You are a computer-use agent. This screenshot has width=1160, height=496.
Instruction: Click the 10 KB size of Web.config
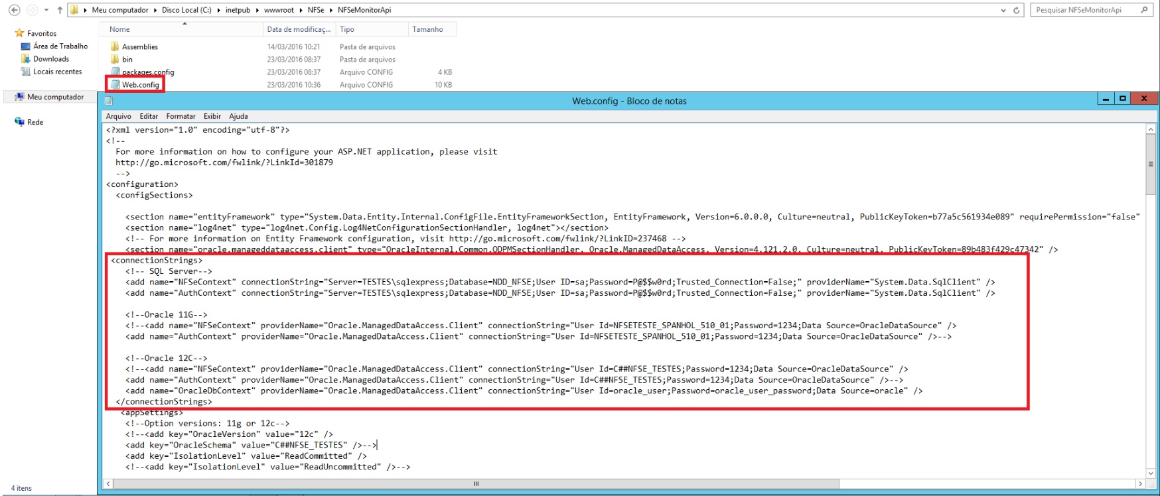(x=443, y=85)
